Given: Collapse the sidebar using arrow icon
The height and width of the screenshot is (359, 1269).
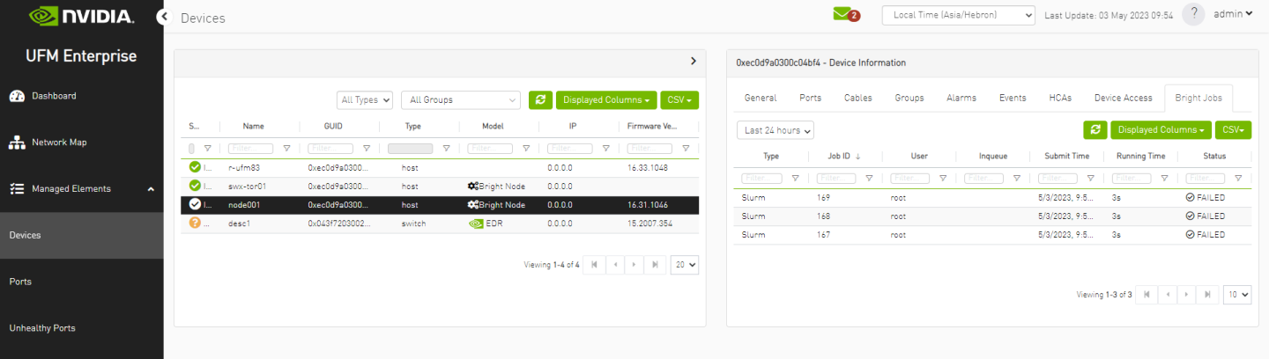Looking at the screenshot, I should pos(163,17).
